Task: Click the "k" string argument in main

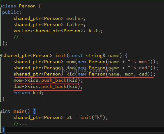Action: point(98,117)
